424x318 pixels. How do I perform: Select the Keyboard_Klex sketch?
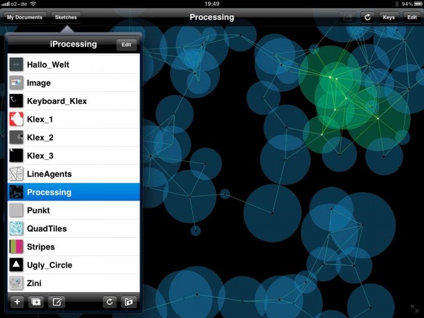click(x=74, y=101)
